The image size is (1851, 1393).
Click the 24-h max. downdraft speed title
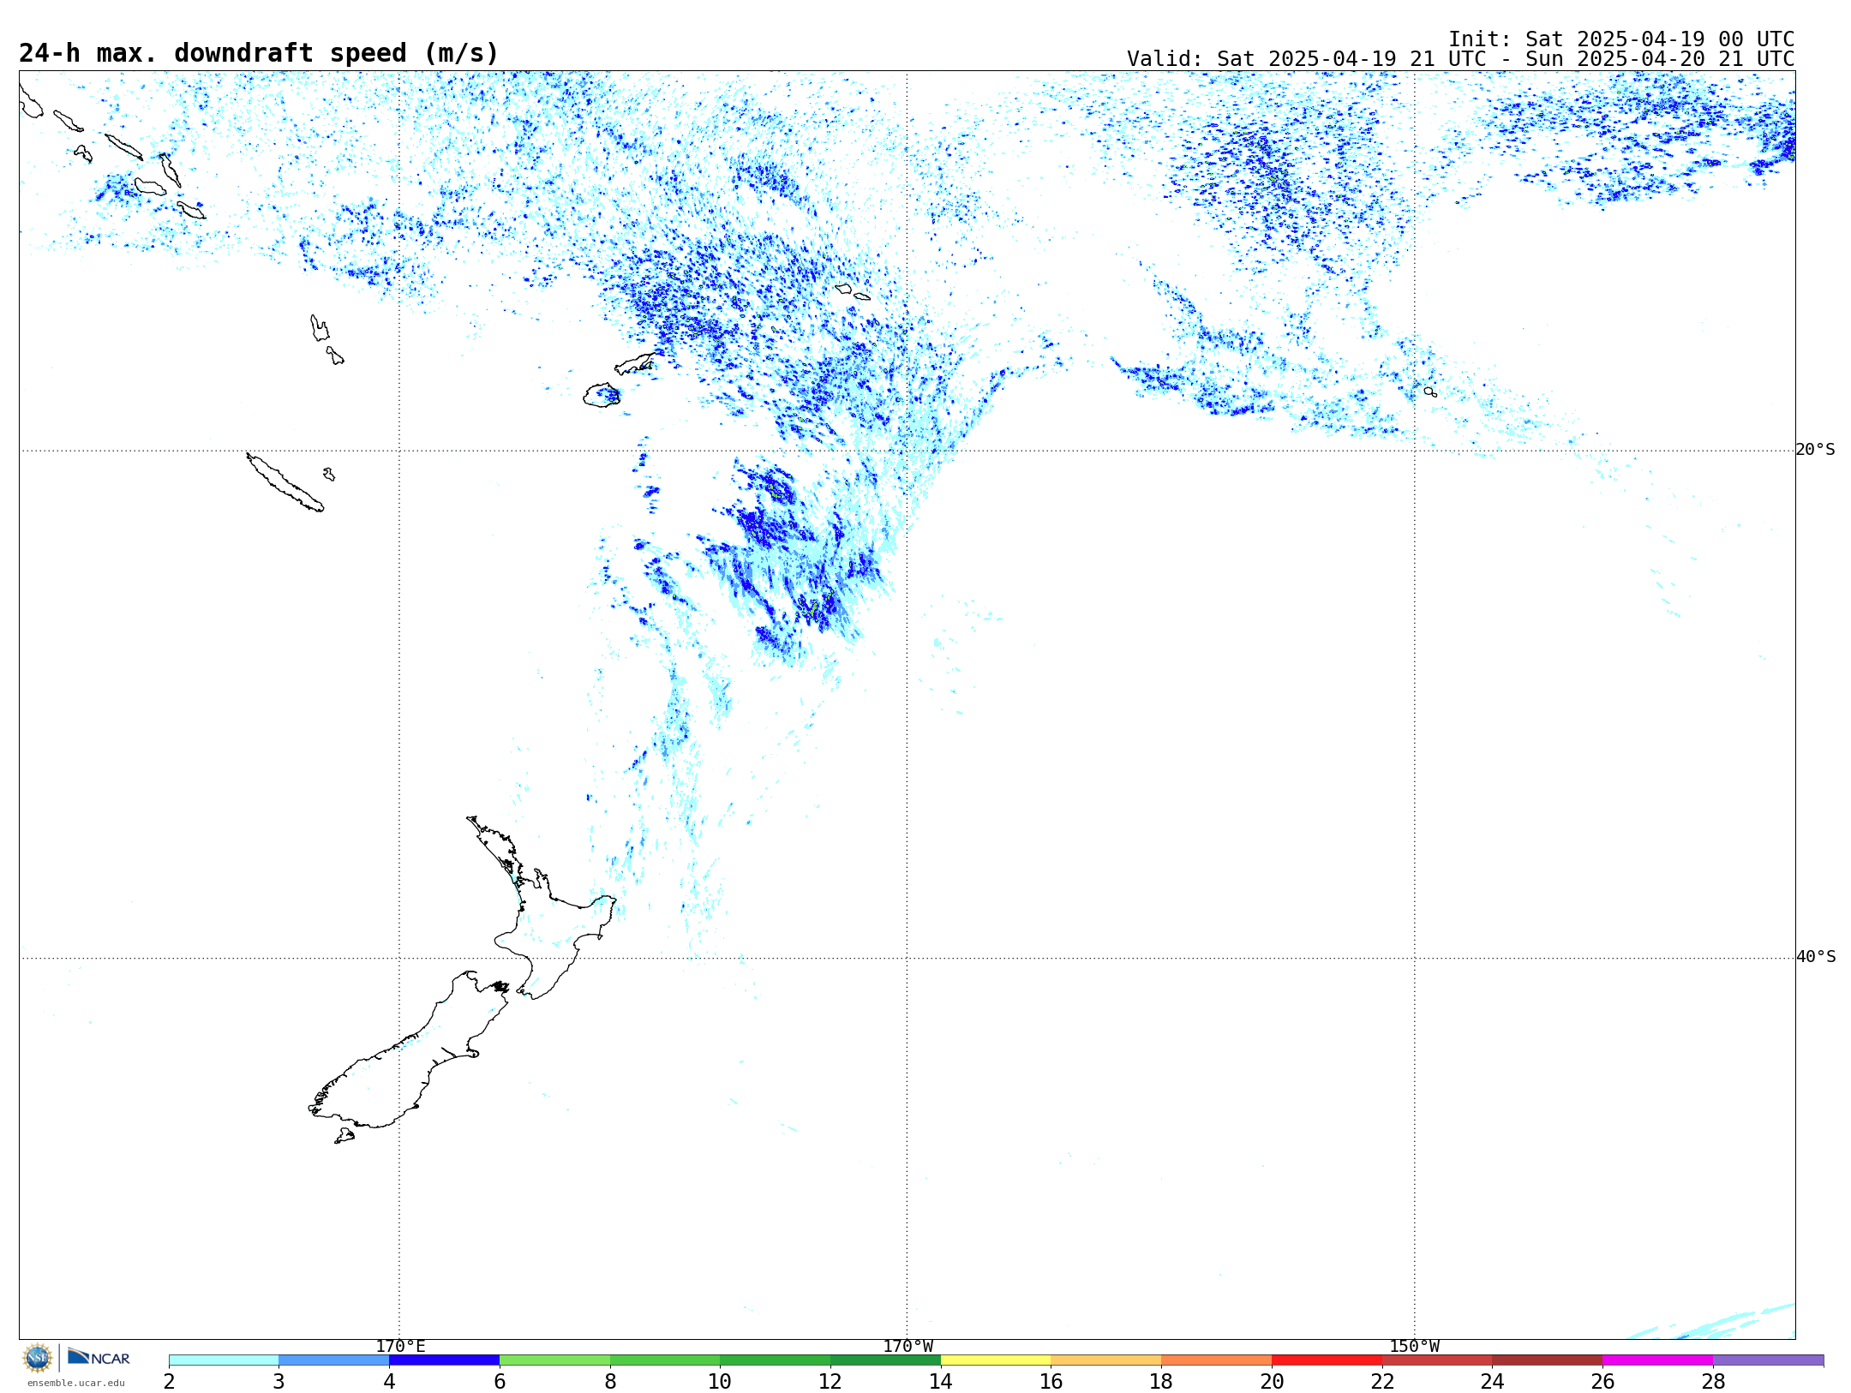(x=259, y=53)
